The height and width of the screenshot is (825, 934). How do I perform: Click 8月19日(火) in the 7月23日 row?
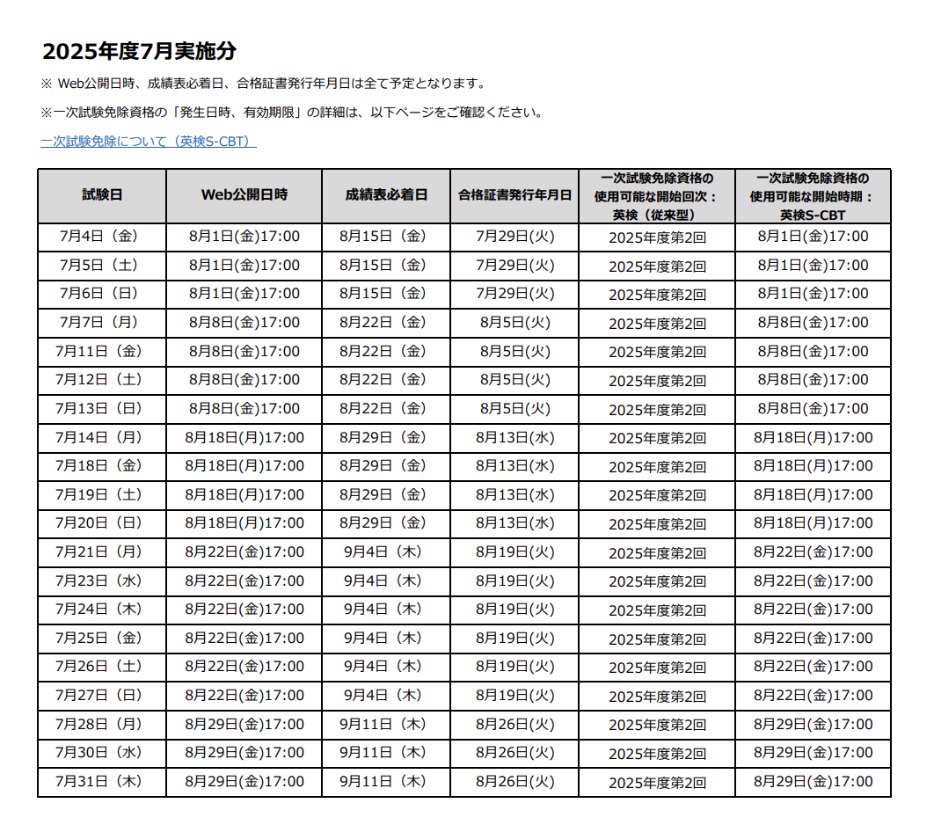coord(514,580)
